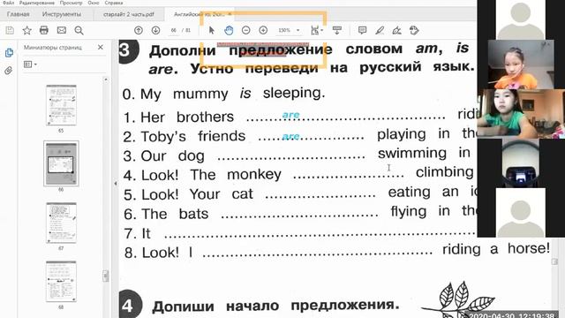This screenshot has height=318, width=565.
Task: Click the exercise 4 heading 'Допиши начало предложения.'
Action: click(x=275, y=306)
